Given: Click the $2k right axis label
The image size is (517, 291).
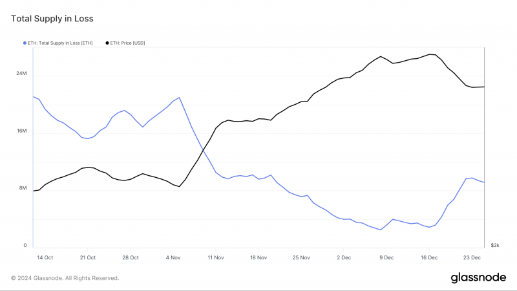Looking at the screenshot, I should pos(495,245).
